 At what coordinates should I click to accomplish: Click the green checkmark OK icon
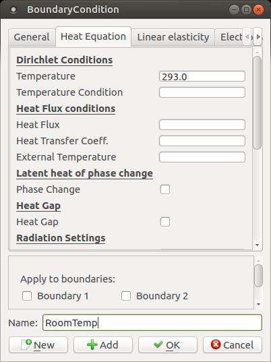158,344
